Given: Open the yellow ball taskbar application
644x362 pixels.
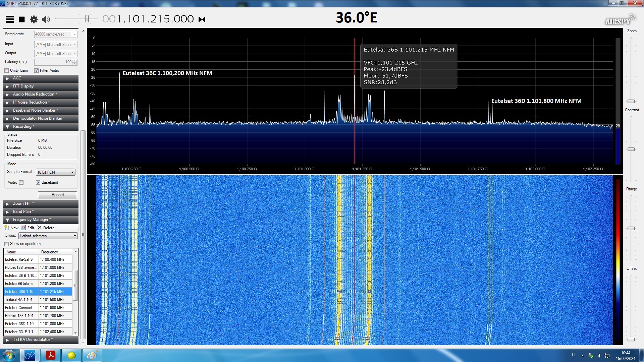Looking at the screenshot, I should point(71,355).
